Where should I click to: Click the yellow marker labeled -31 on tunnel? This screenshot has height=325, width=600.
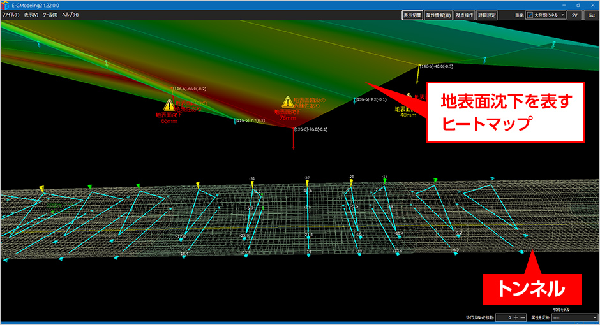pyautogui.click(x=252, y=184)
